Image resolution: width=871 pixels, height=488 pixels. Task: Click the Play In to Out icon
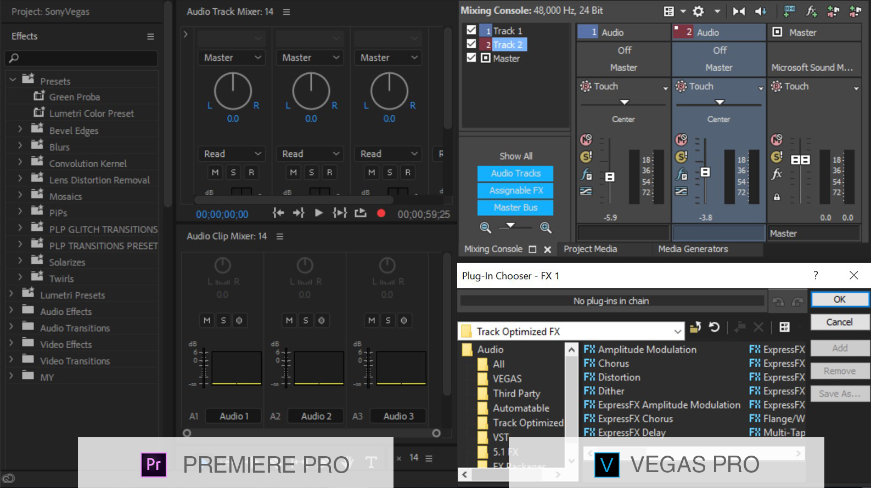coord(340,213)
